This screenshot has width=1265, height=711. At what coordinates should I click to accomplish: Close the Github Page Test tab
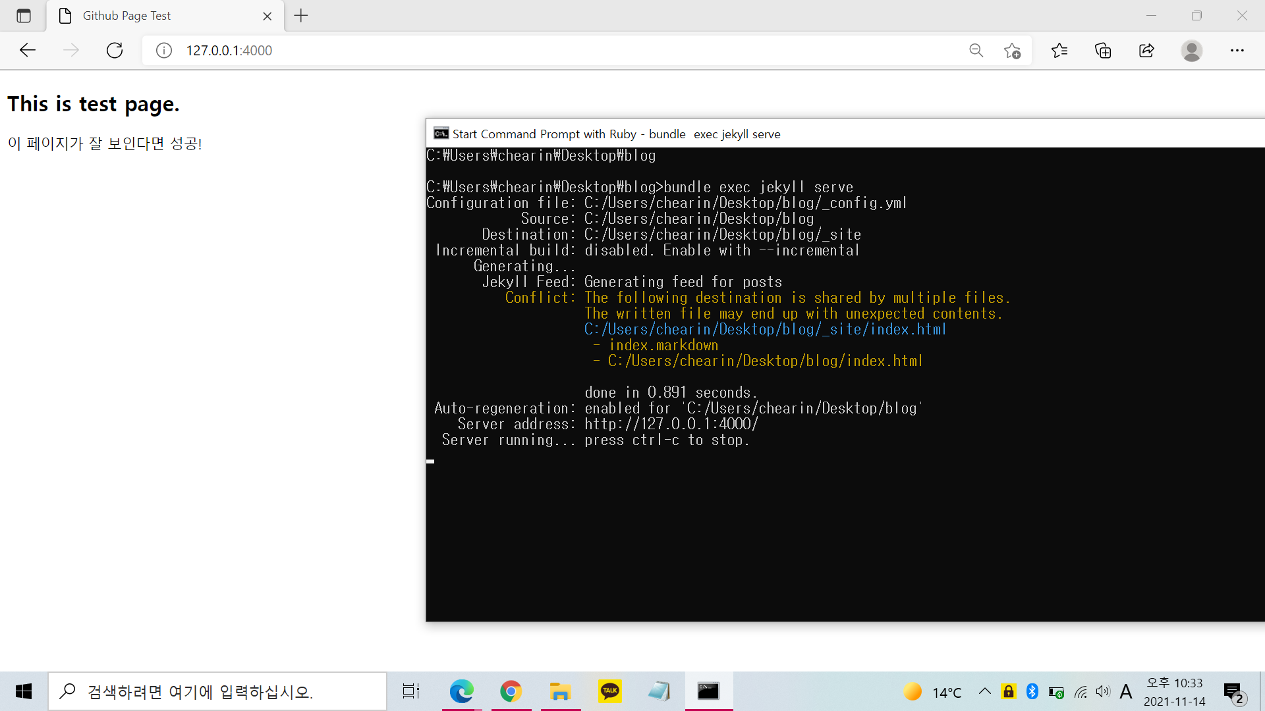pos(267,16)
